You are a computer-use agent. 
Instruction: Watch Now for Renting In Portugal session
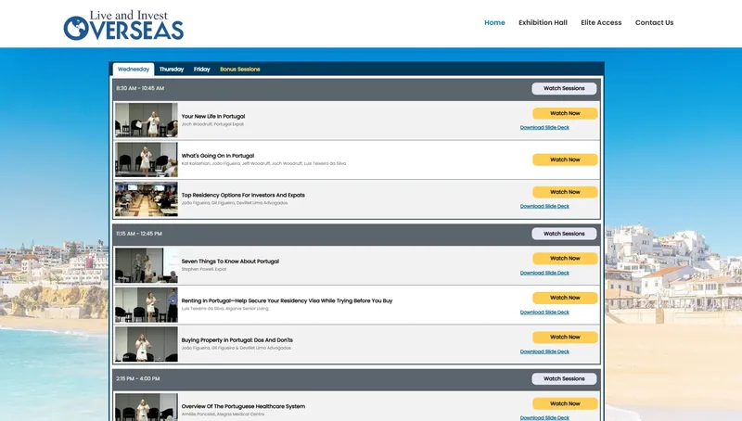click(565, 298)
